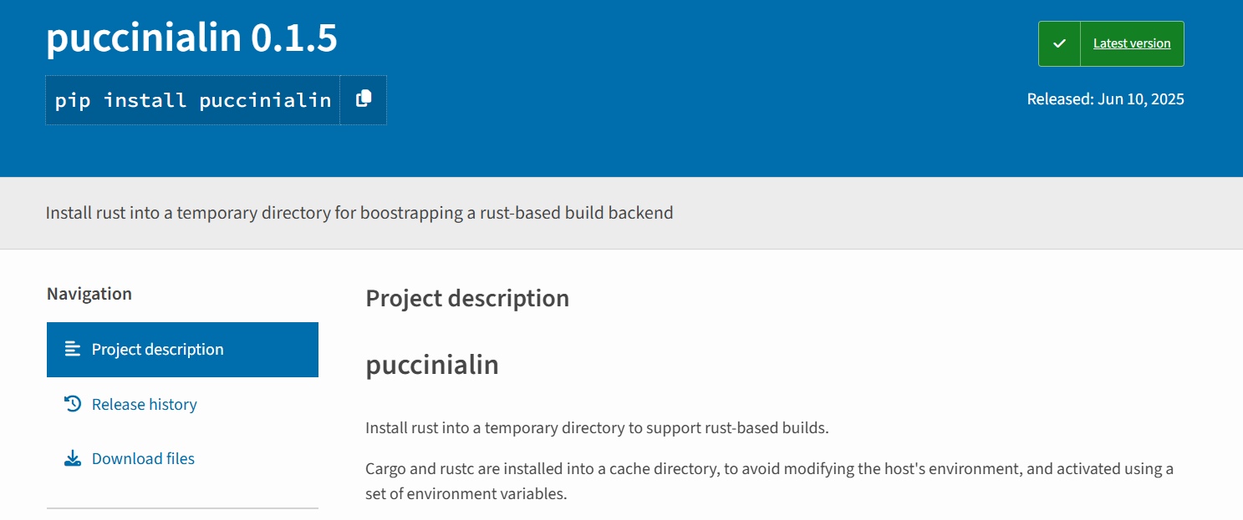Click the puccinialin 0.1.5 page title
Viewport: 1243px width, 520px height.
191,38
